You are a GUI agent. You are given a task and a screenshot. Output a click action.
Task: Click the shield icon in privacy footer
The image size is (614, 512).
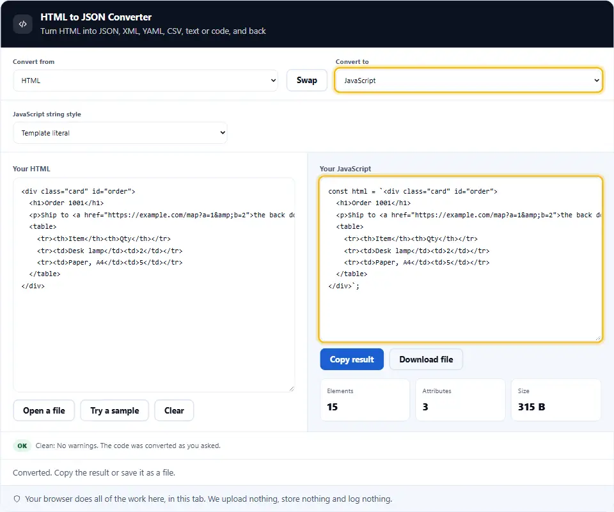click(17, 499)
